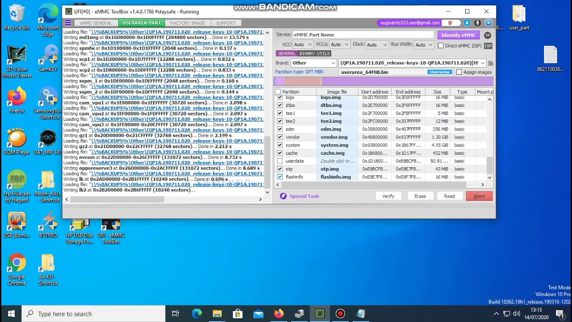The image size is (572, 322).
Task: Open the 862110038 text file on desktop
Action: point(550,59)
